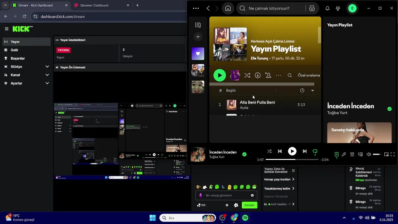The image size is (398, 224).
Task: Open the Spotify three-dots app menu
Action: (196, 8)
